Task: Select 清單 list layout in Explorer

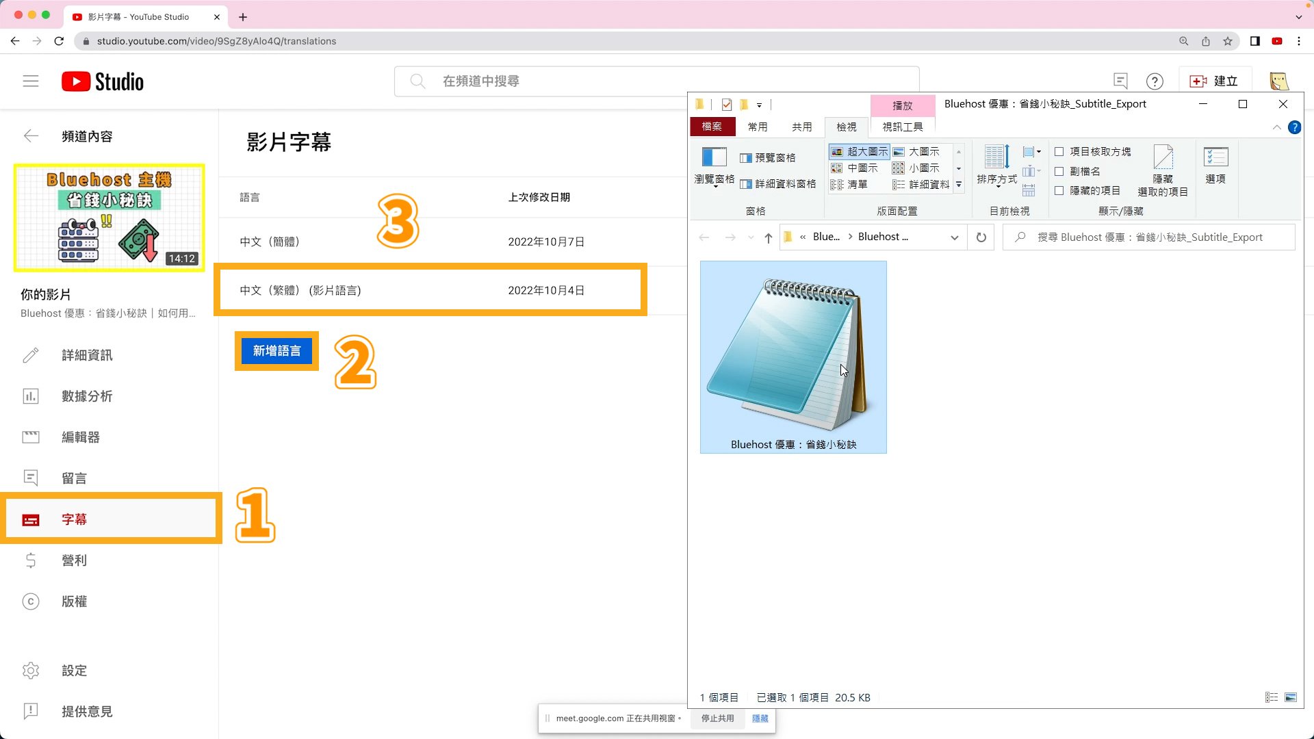Action: [x=849, y=185]
